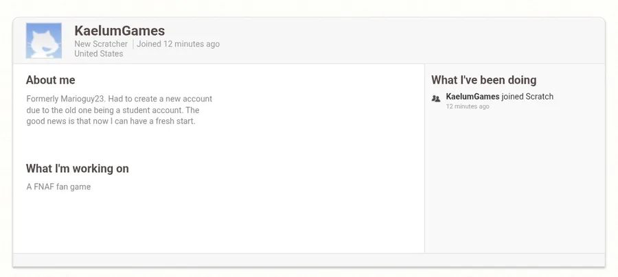Select the About me heading
Viewport: 618px width, 277px height.
point(51,80)
